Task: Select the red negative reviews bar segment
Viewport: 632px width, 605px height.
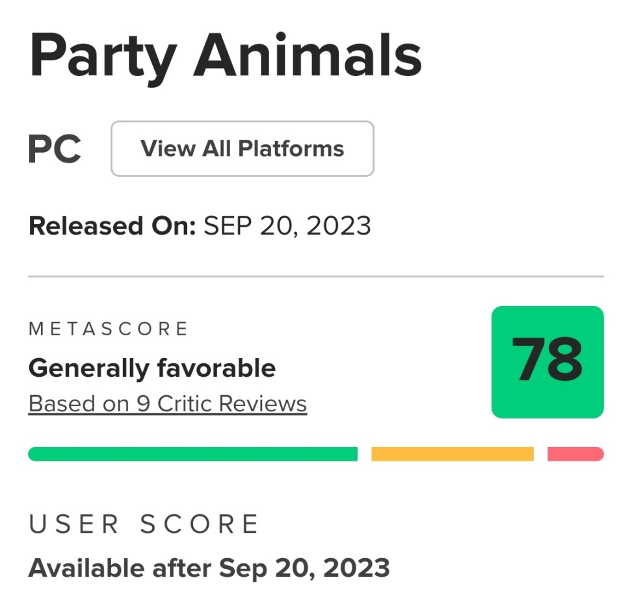Action: 575,454
